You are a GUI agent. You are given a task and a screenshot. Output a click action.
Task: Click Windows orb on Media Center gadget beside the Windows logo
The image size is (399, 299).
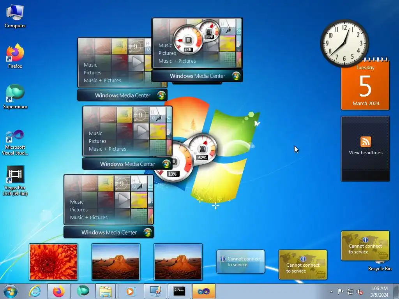(x=167, y=164)
